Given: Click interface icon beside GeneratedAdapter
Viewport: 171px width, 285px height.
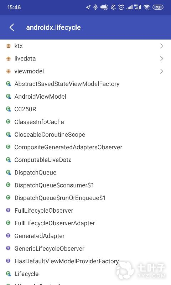Looking at the screenshot, I should [8, 235].
